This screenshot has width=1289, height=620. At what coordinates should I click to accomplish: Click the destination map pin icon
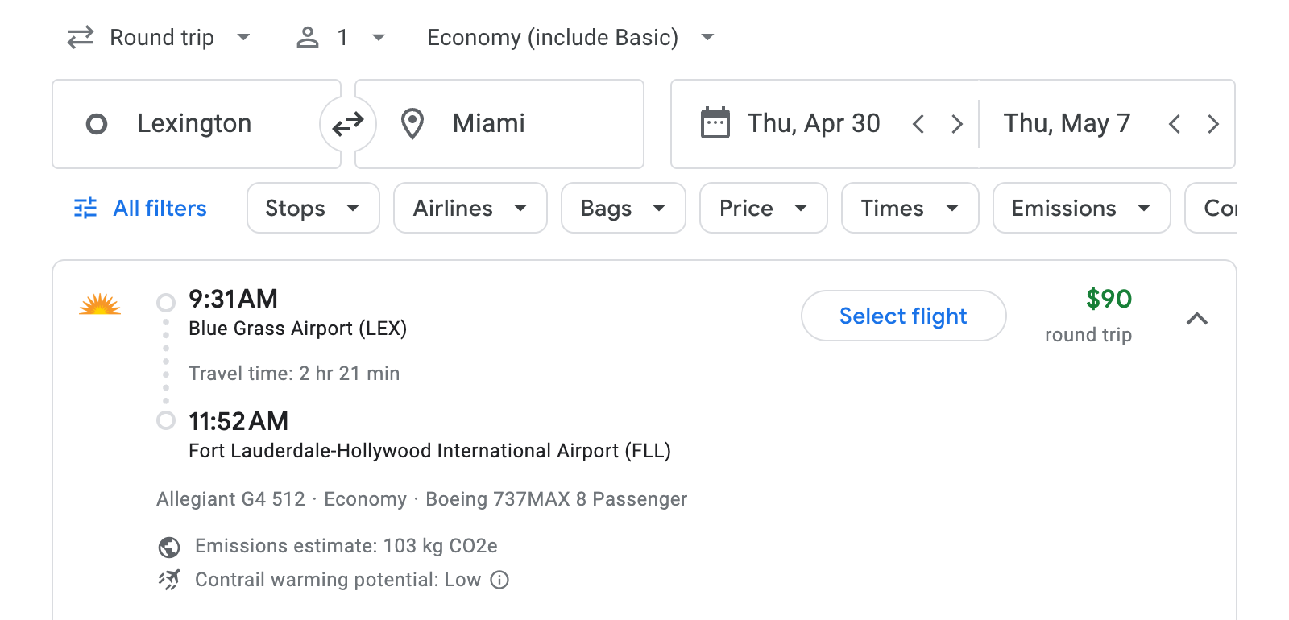[x=412, y=123]
